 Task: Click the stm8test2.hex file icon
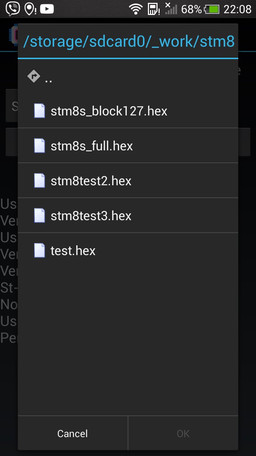[x=39, y=181]
